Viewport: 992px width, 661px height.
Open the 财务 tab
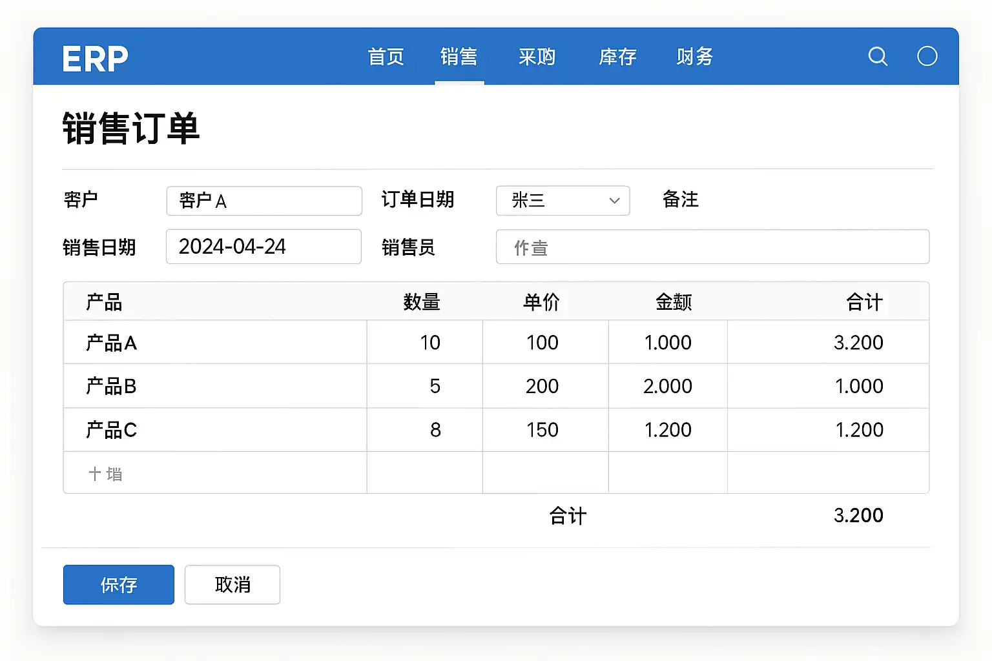tap(694, 57)
